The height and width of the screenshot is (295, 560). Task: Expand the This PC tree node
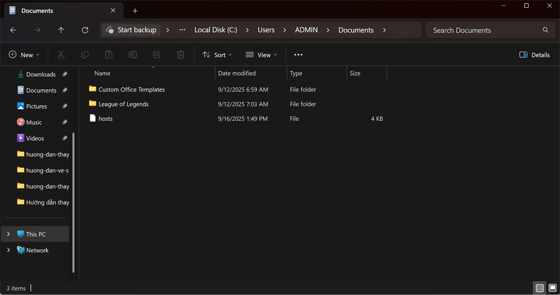8,234
